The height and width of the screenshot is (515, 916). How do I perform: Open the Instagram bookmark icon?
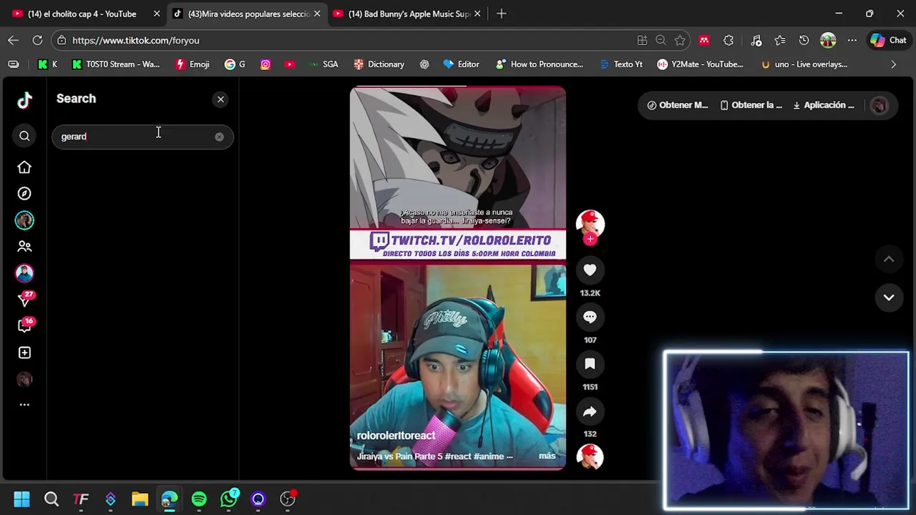(x=265, y=64)
